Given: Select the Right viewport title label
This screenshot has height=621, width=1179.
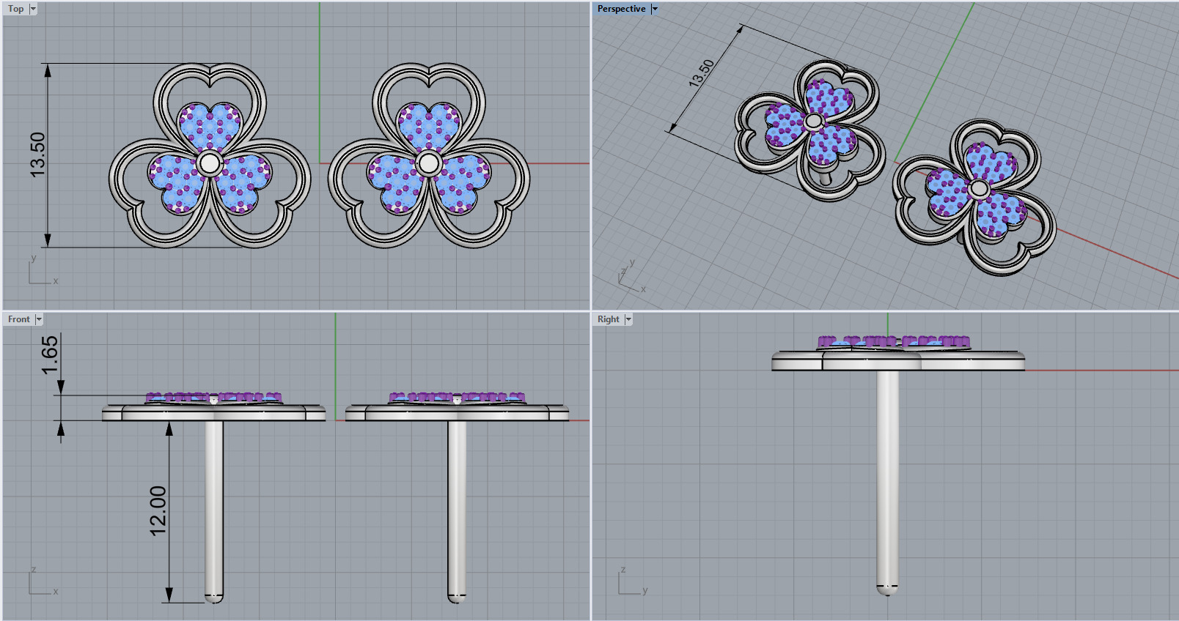Looking at the screenshot, I should (608, 319).
